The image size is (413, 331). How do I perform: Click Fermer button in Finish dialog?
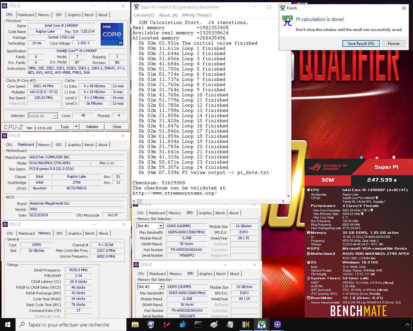tap(394, 43)
